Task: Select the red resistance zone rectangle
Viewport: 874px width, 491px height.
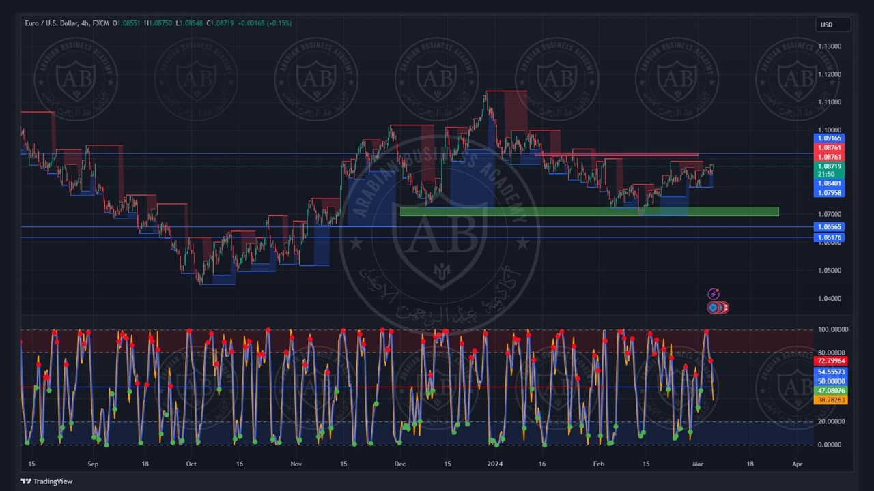Action: (617, 155)
